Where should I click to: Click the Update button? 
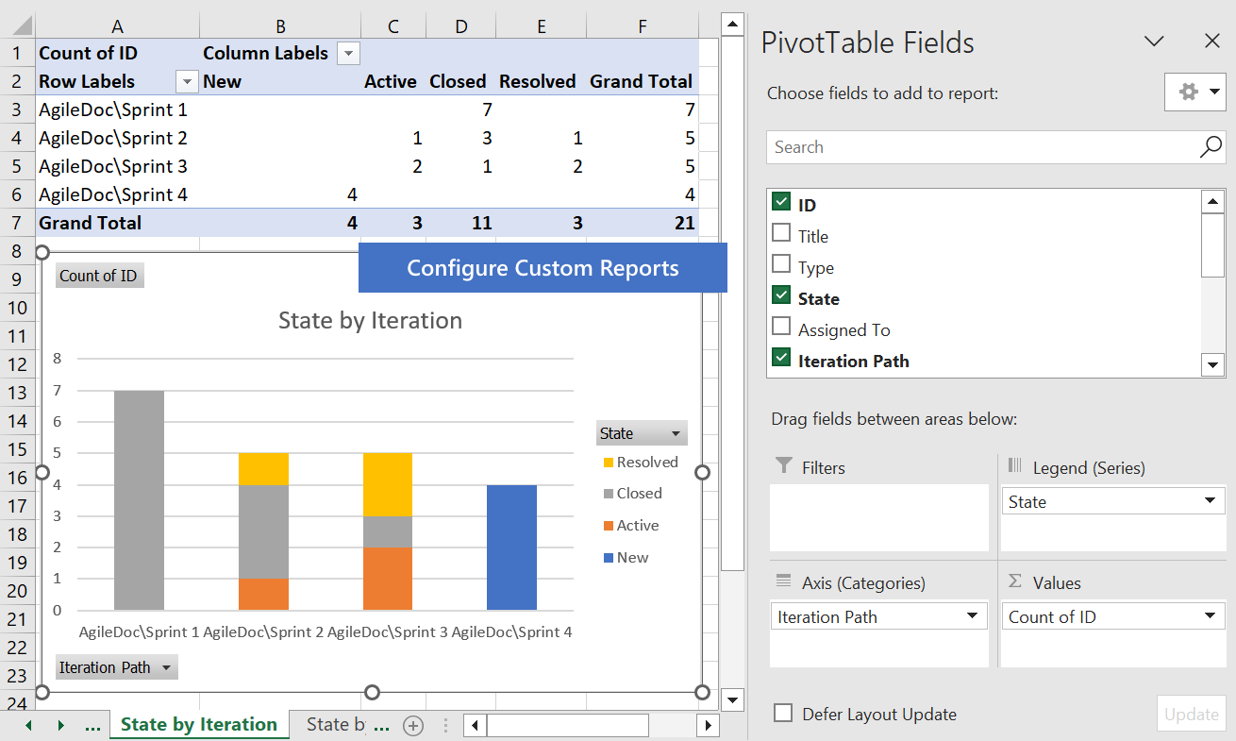click(1192, 715)
